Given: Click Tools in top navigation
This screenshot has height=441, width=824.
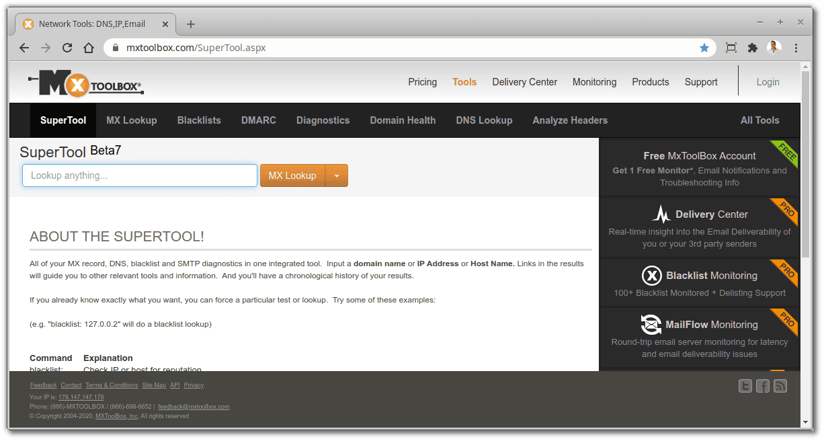Looking at the screenshot, I should click(x=464, y=82).
